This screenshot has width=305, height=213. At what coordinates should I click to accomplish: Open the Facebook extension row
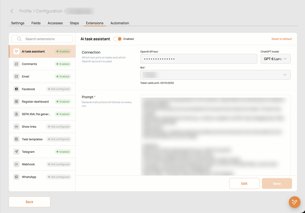42,89
